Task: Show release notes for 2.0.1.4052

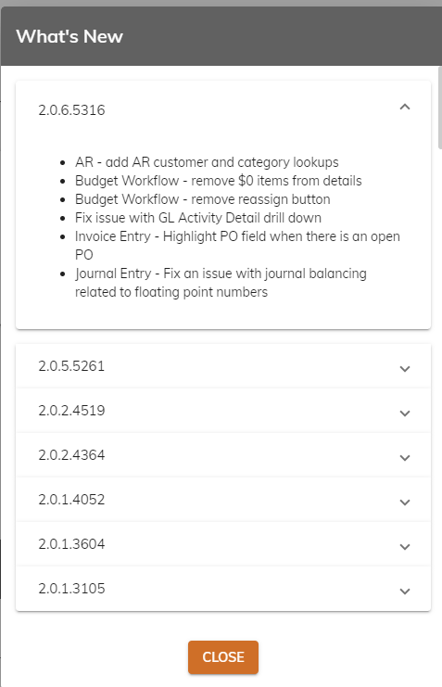Action: pos(223,500)
